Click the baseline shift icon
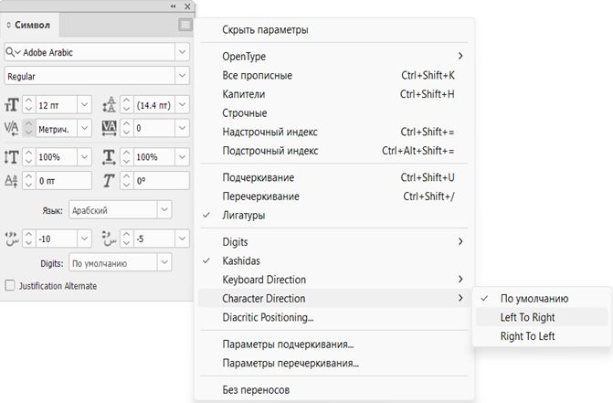The height and width of the screenshot is (403, 613). [x=11, y=181]
